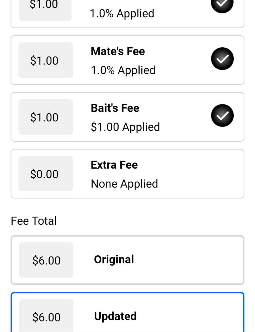Tap the Bait's Fee $1.00 amount box
This screenshot has height=332, width=255.
pyautogui.click(x=45, y=117)
